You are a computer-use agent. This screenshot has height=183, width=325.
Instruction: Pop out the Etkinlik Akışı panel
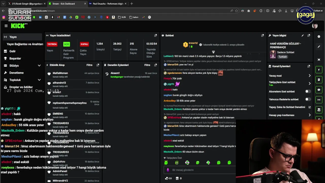98,65
